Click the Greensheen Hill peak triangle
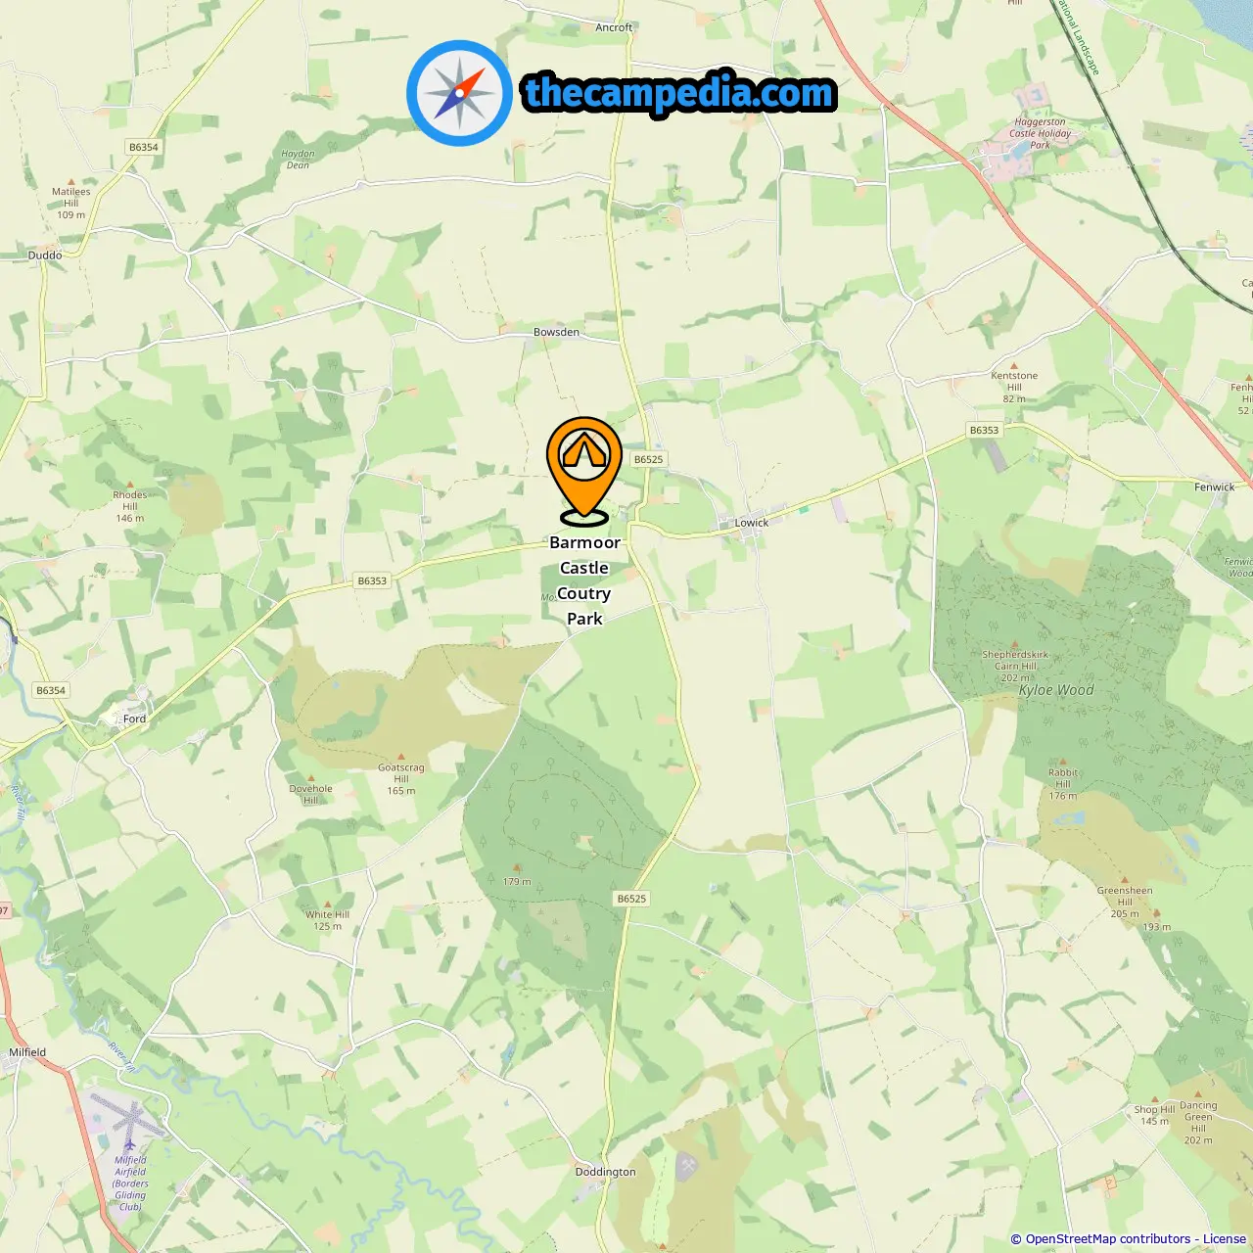Image resolution: width=1253 pixels, height=1253 pixels. pos(1124,879)
